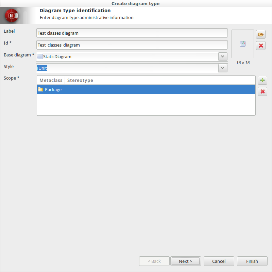Image resolution: width=272 pixels, height=272 pixels.
Task: Click the Stereotype column header
Action: click(x=80, y=80)
